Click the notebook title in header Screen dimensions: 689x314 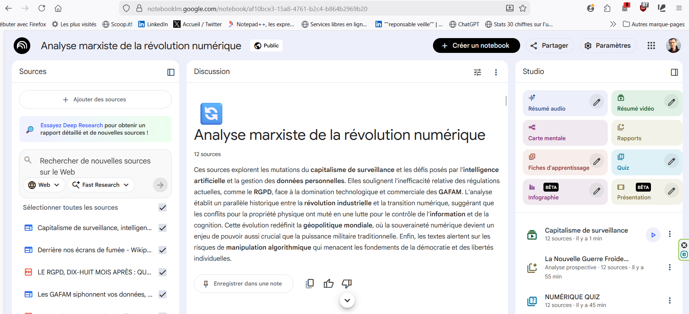pos(141,46)
